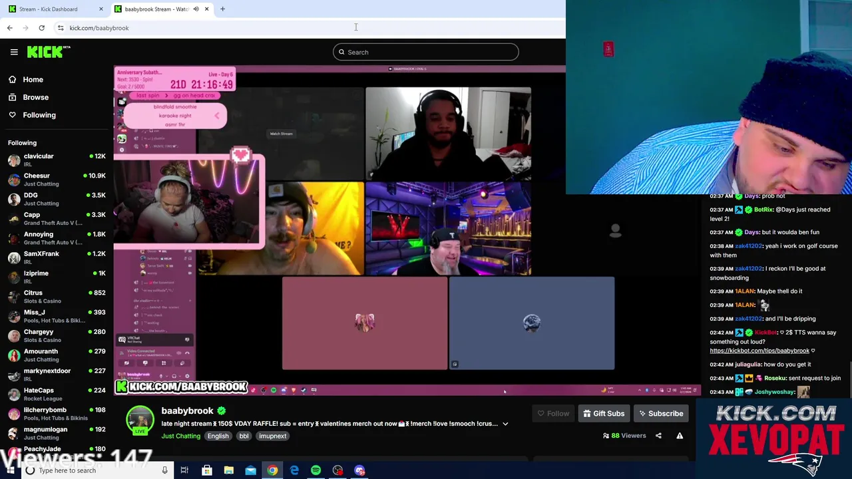Open the Following page

pos(39,115)
